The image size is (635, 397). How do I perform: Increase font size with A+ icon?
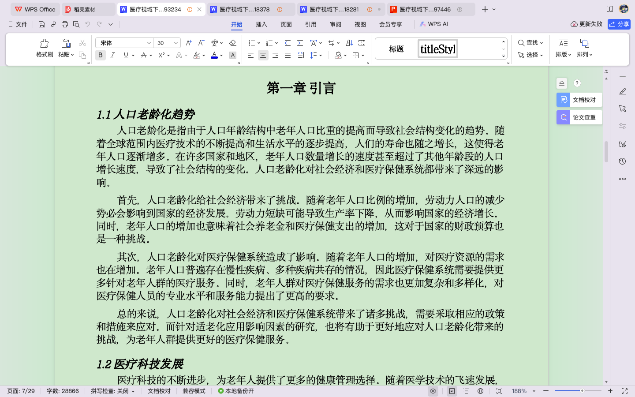pyautogui.click(x=189, y=43)
